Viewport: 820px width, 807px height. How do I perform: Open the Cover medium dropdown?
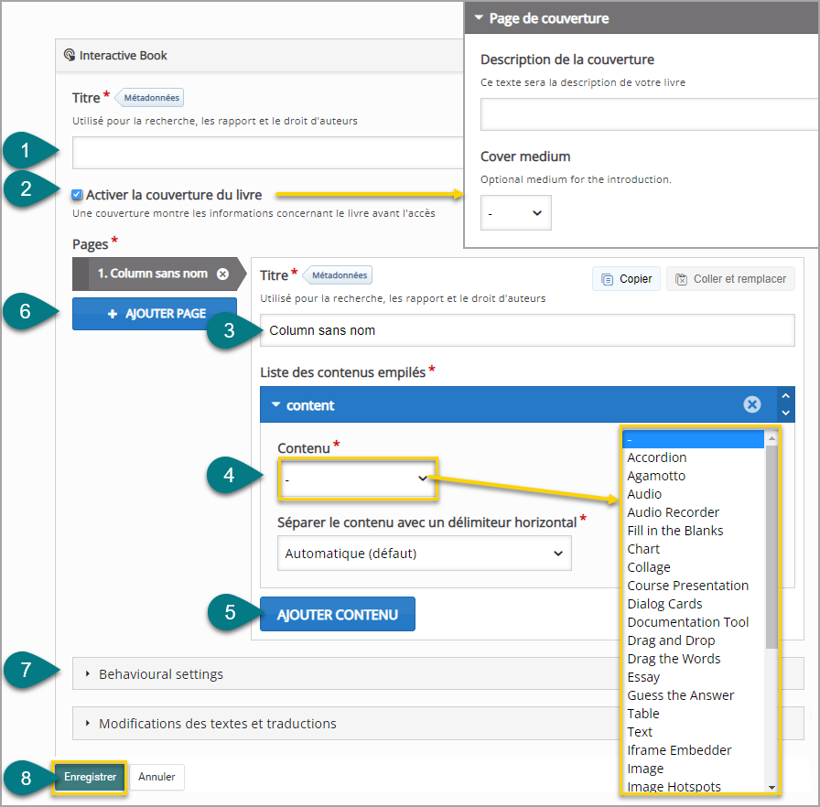[x=515, y=212]
